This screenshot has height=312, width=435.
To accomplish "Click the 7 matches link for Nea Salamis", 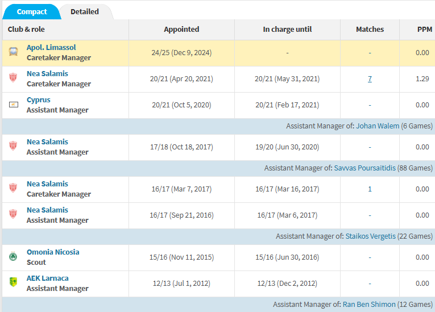I will click(370, 79).
